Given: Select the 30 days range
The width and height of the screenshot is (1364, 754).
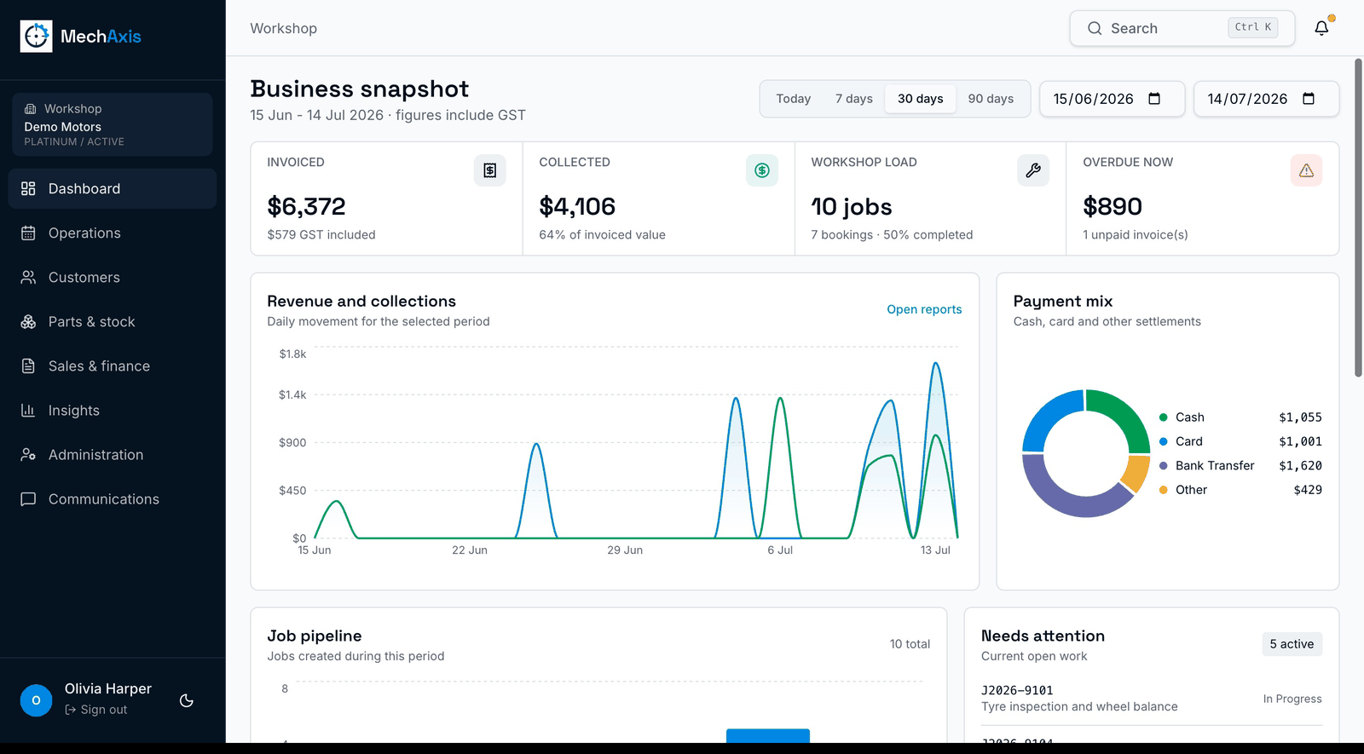Looking at the screenshot, I should tap(921, 99).
